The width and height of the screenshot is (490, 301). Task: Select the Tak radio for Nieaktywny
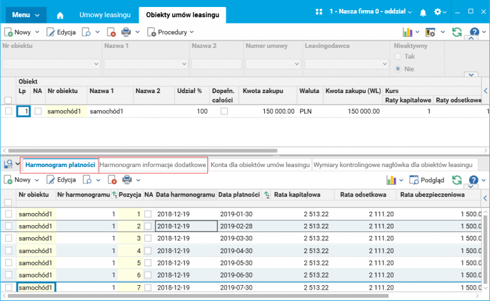[x=398, y=57]
